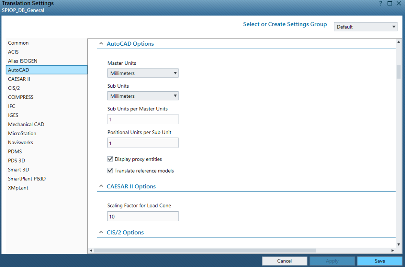Viewport: 405px width, 267px height.
Task: Click the vertical scrollbar down arrow
Action: click(x=399, y=244)
